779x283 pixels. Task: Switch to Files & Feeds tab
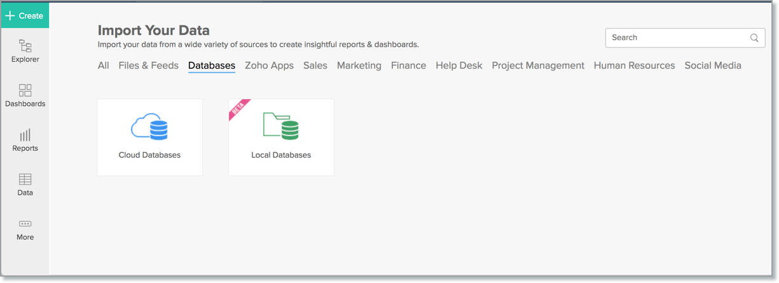[148, 66]
